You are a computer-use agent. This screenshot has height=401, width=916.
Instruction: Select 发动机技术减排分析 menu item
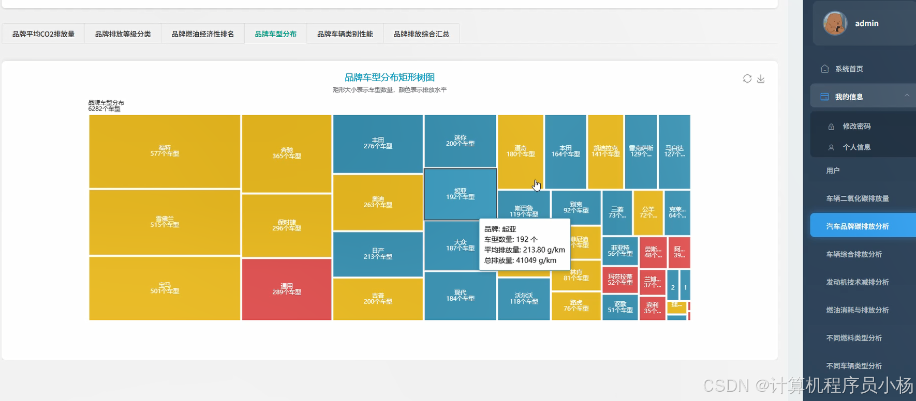click(858, 282)
